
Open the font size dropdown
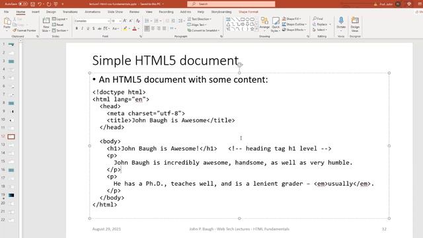click(120, 20)
